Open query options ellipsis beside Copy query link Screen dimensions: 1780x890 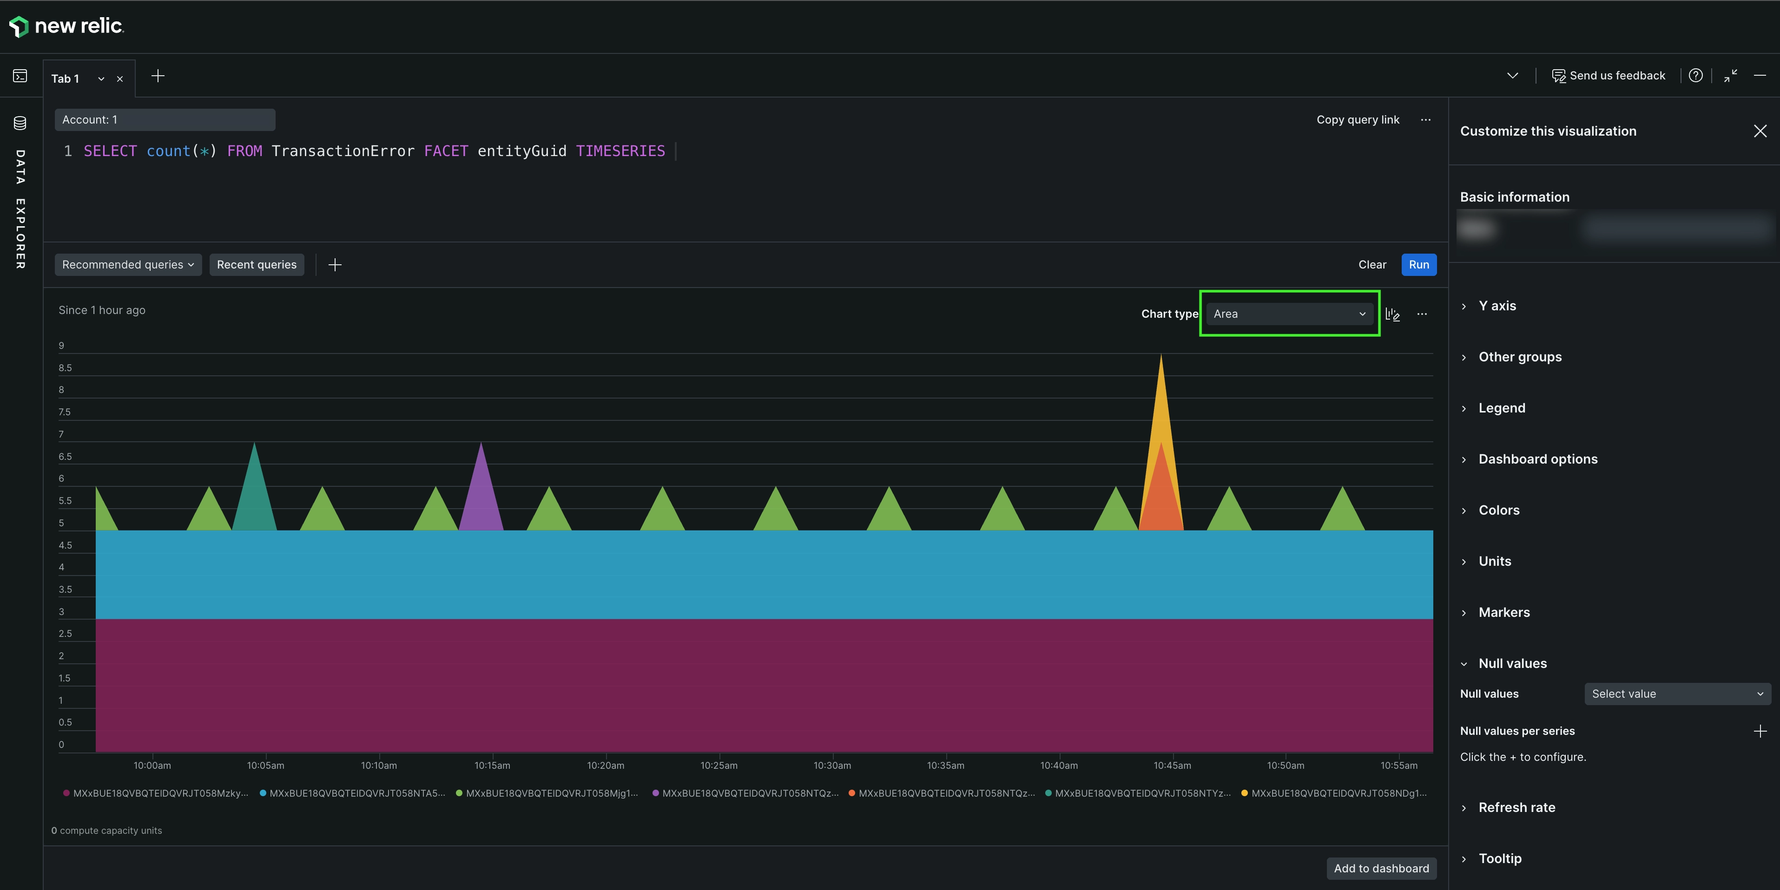click(1425, 119)
